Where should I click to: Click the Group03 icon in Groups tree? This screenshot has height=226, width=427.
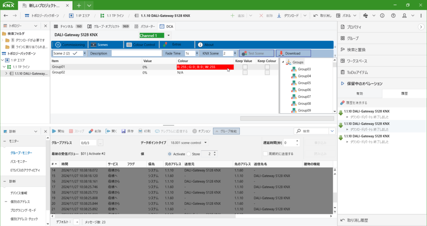click(x=294, y=69)
